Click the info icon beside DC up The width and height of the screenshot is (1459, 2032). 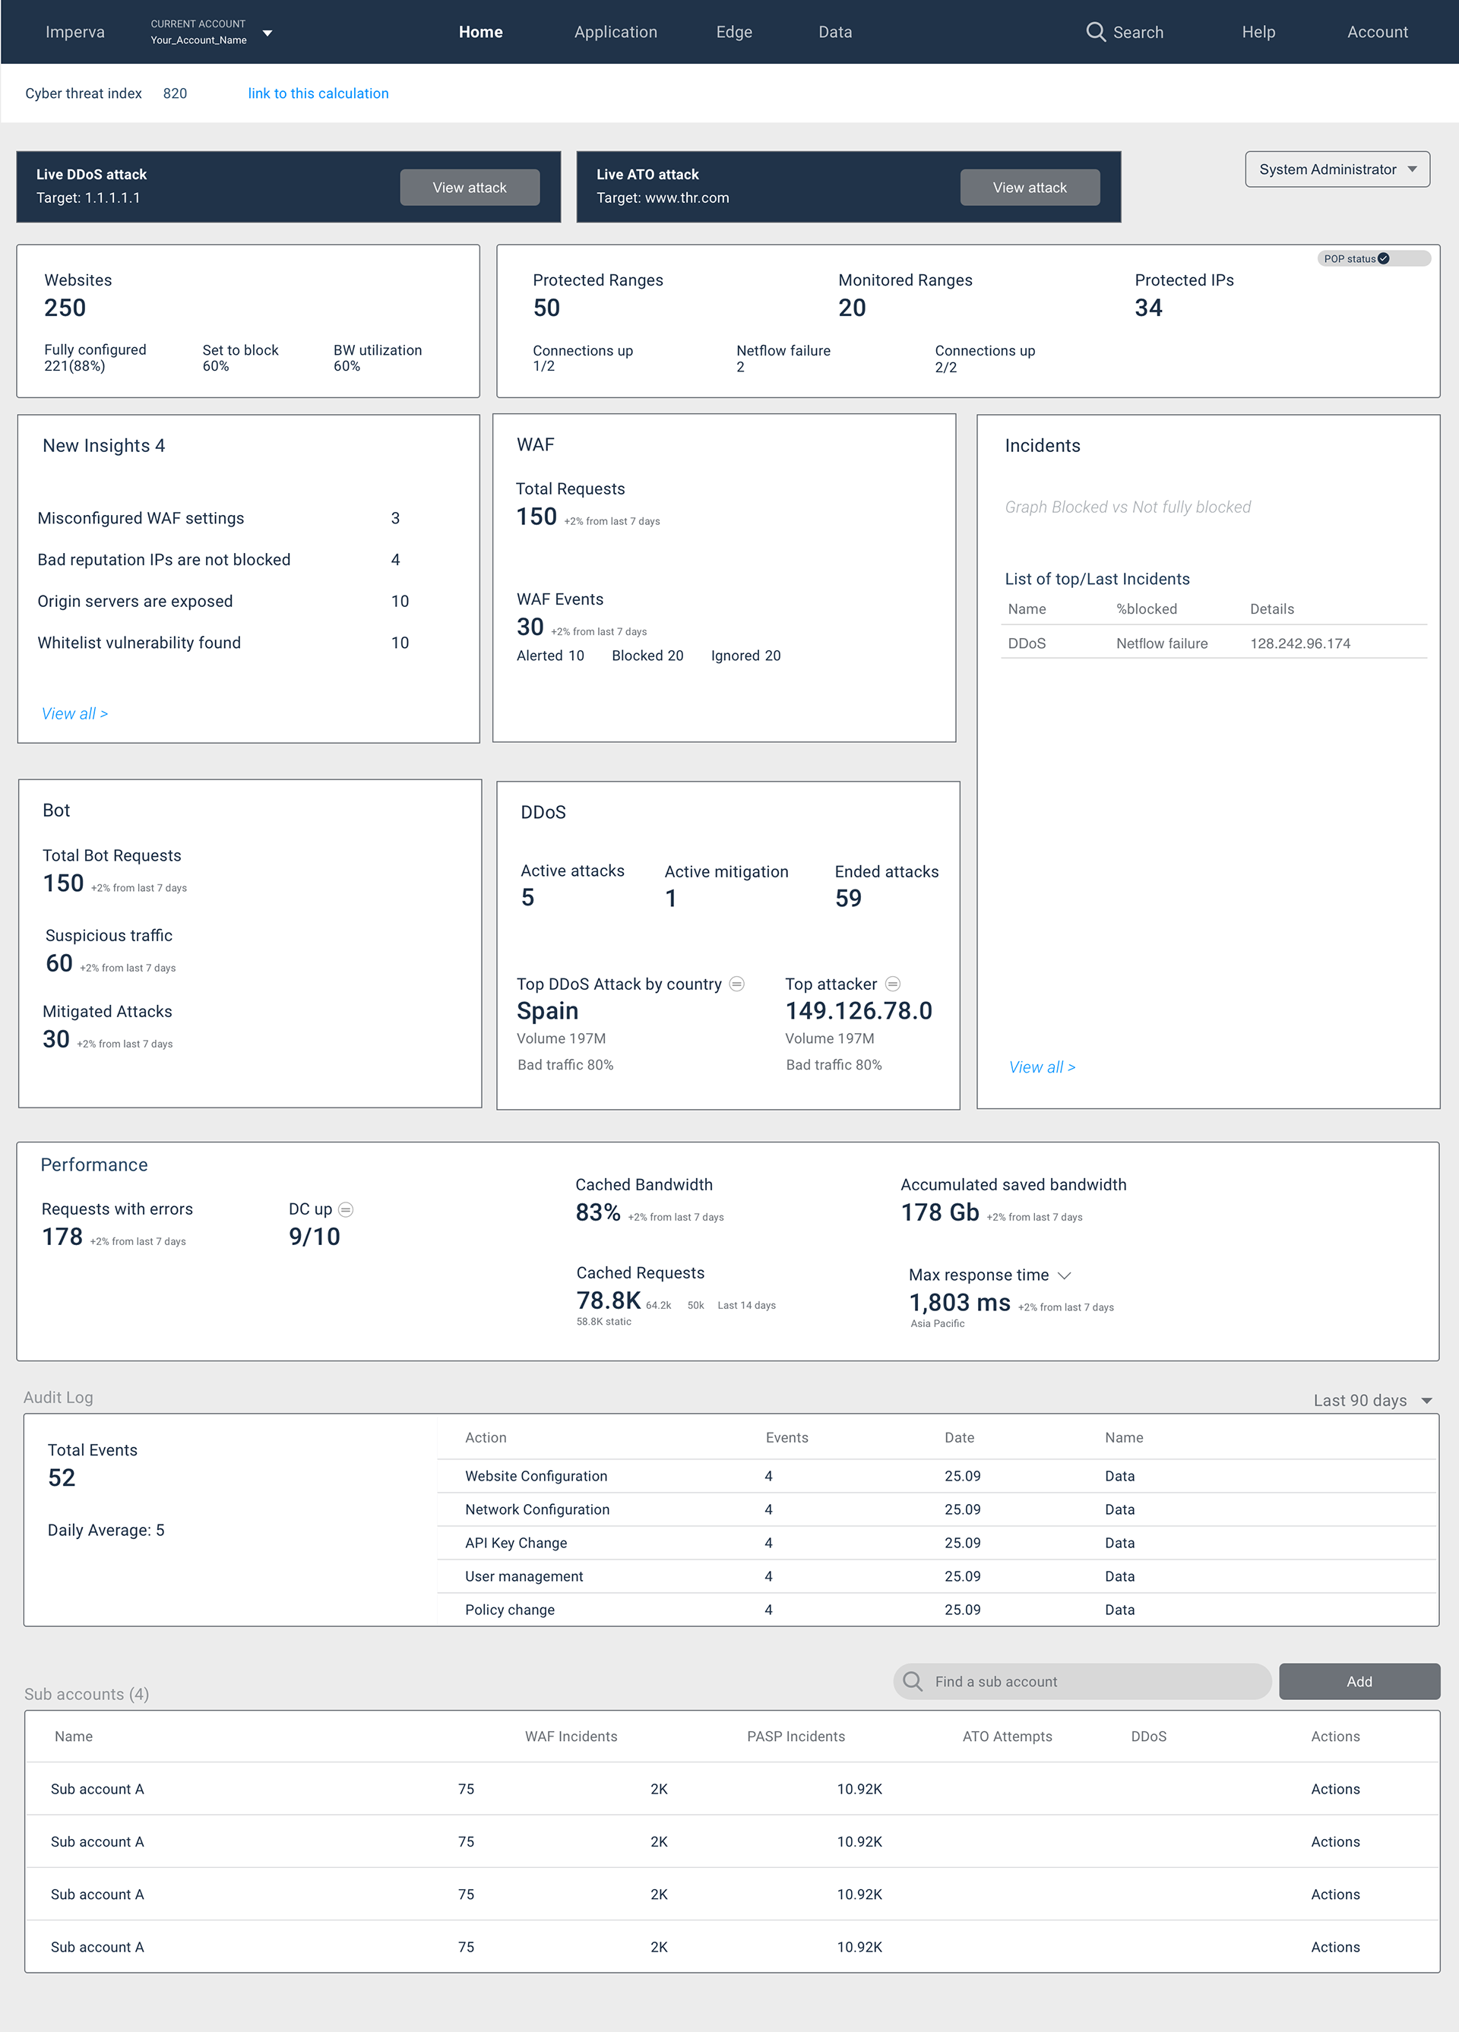[x=346, y=1209]
